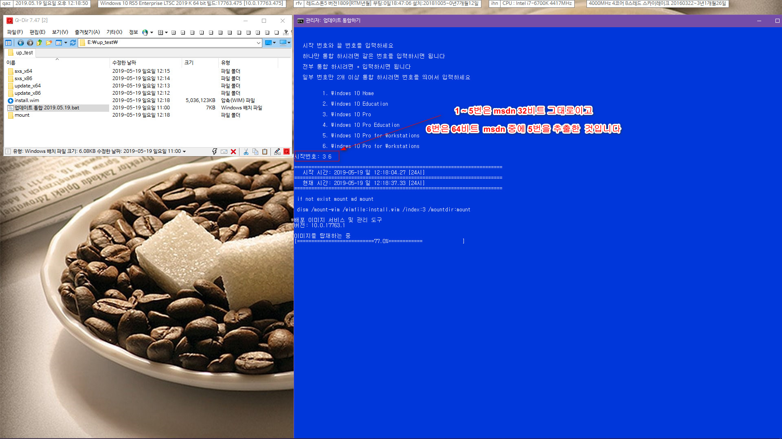Click the clipboard paste icon

[265, 152]
